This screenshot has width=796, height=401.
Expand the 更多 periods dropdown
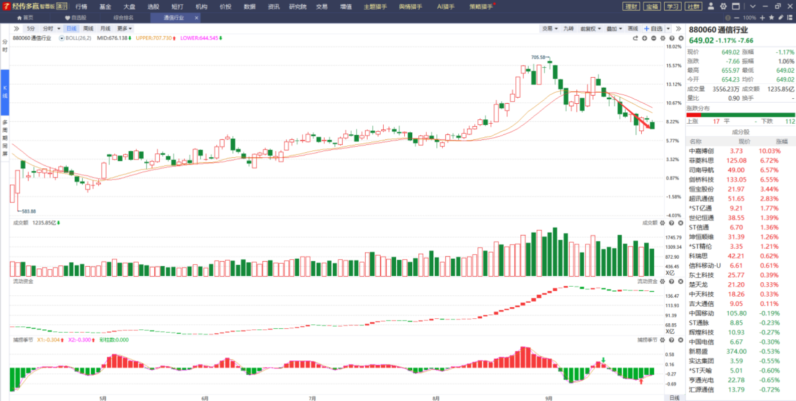[124, 29]
